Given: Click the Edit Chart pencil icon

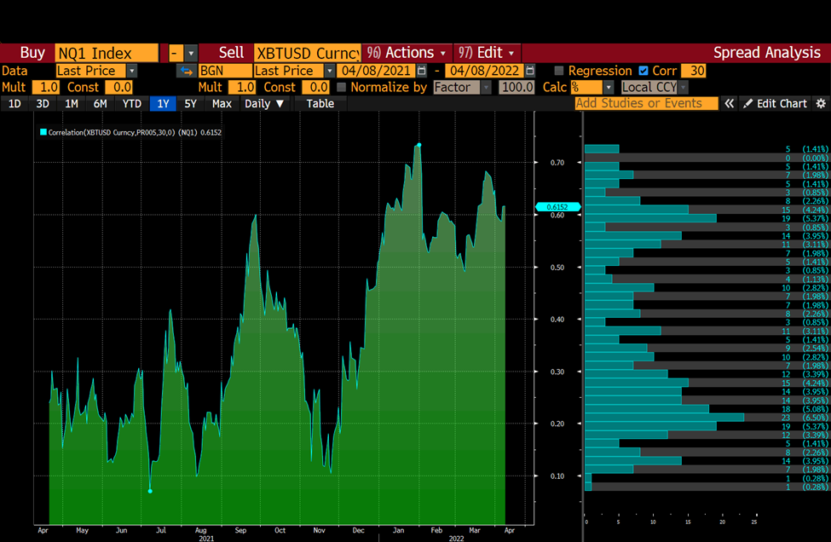Looking at the screenshot, I should point(747,104).
